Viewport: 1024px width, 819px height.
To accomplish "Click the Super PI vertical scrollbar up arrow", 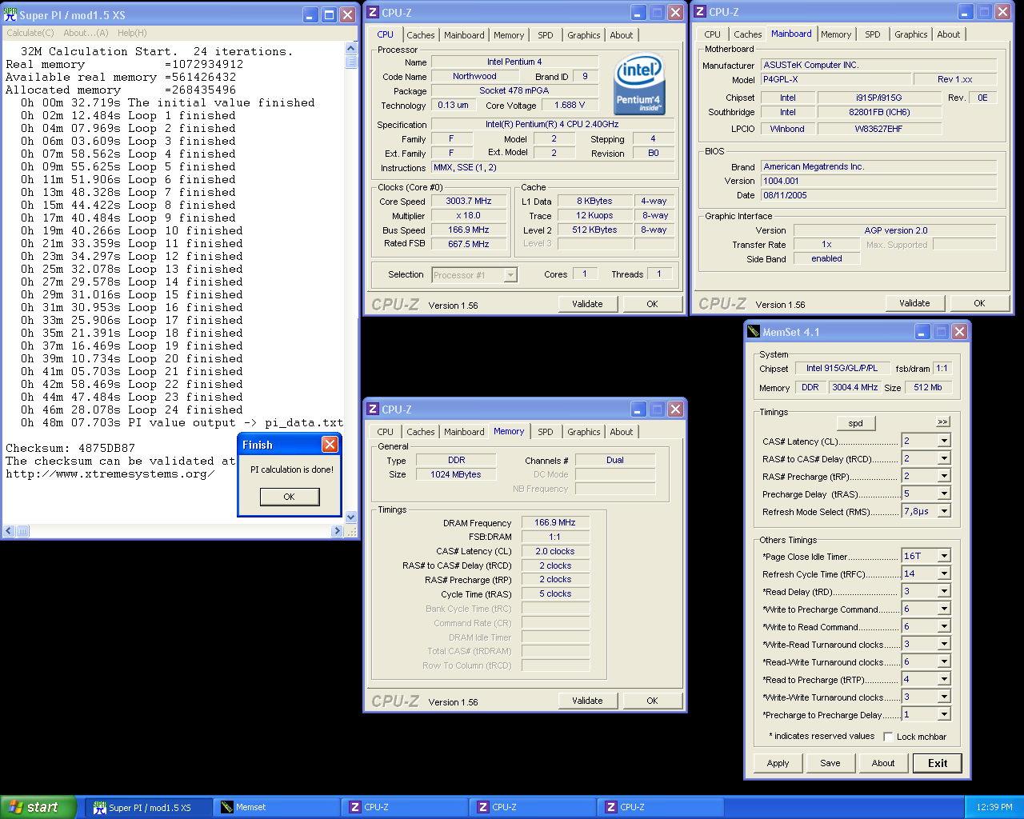I will pyautogui.click(x=351, y=48).
